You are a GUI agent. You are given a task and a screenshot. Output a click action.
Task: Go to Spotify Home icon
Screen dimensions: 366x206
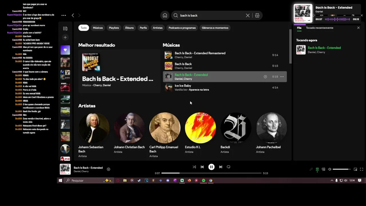[165, 15]
